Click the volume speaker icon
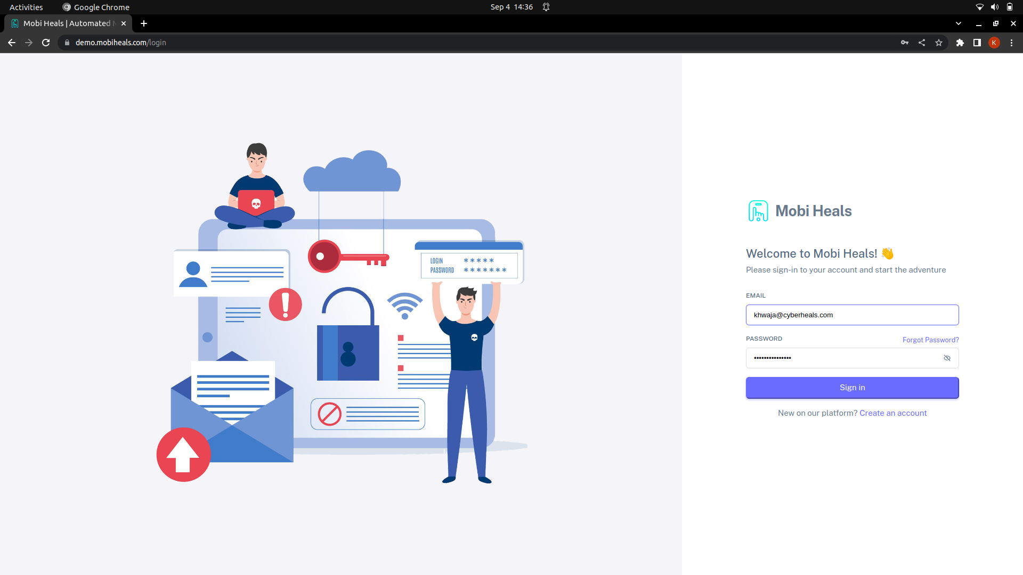The width and height of the screenshot is (1023, 575). point(994,7)
